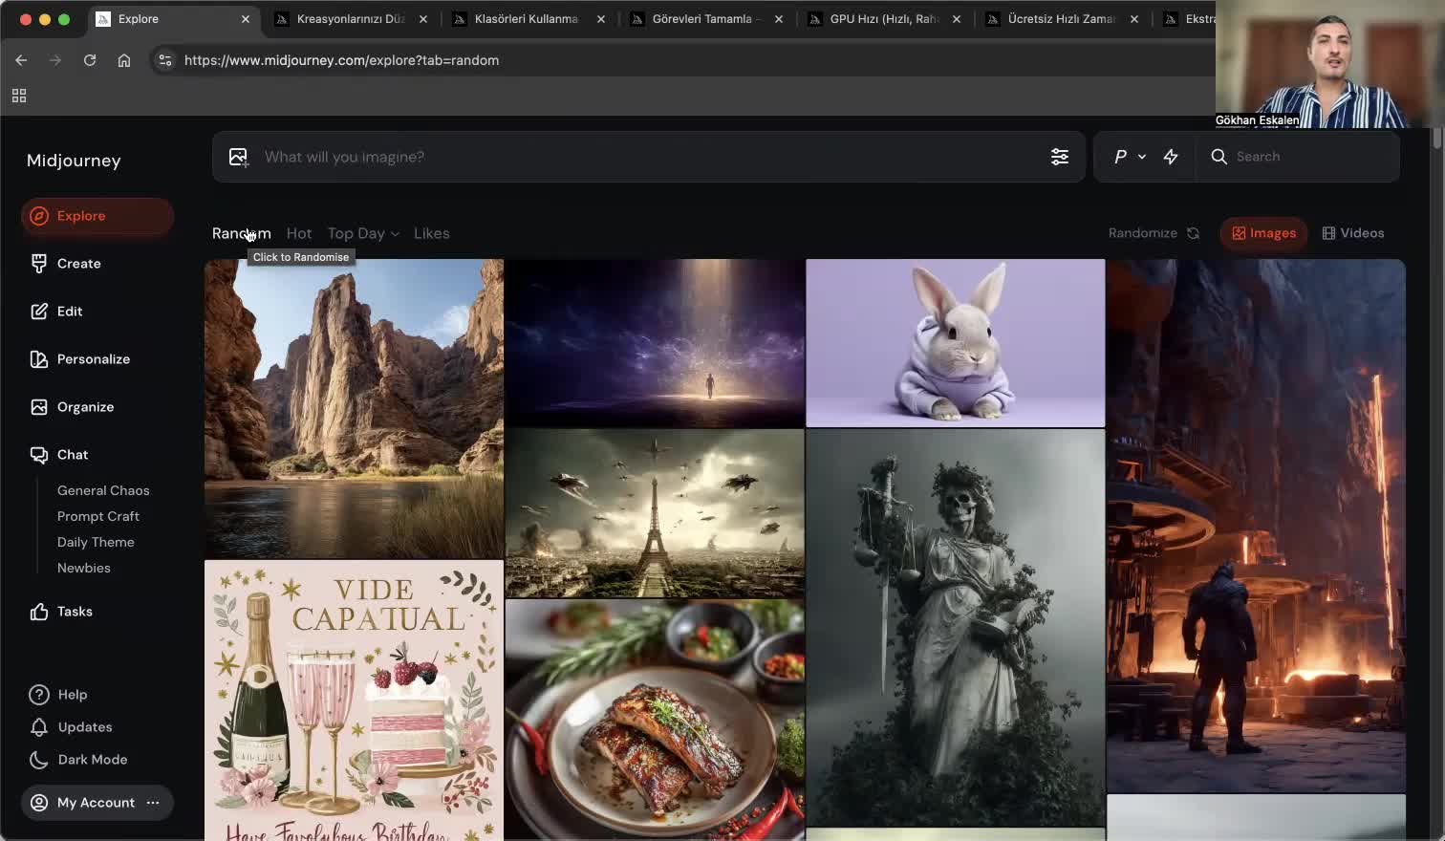Open the purple cosmic silhouette image
The width and height of the screenshot is (1445, 841).
pyautogui.click(x=655, y=343)
